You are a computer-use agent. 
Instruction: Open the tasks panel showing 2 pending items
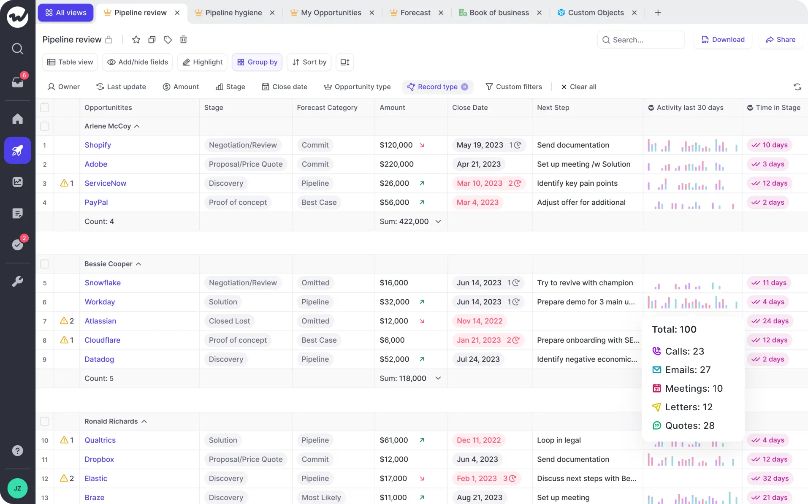coord(18,245)
